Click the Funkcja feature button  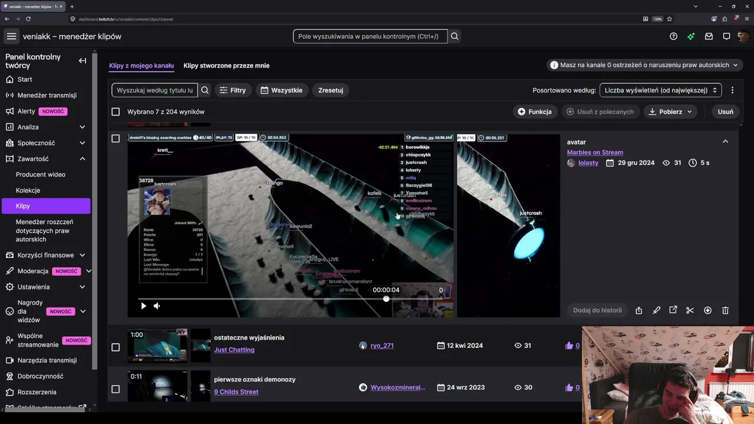(x=535, y=112)
